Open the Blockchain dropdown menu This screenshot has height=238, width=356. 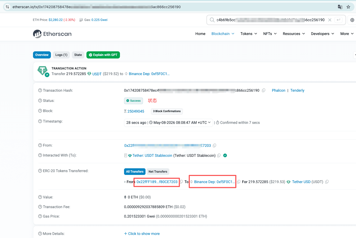223,34
